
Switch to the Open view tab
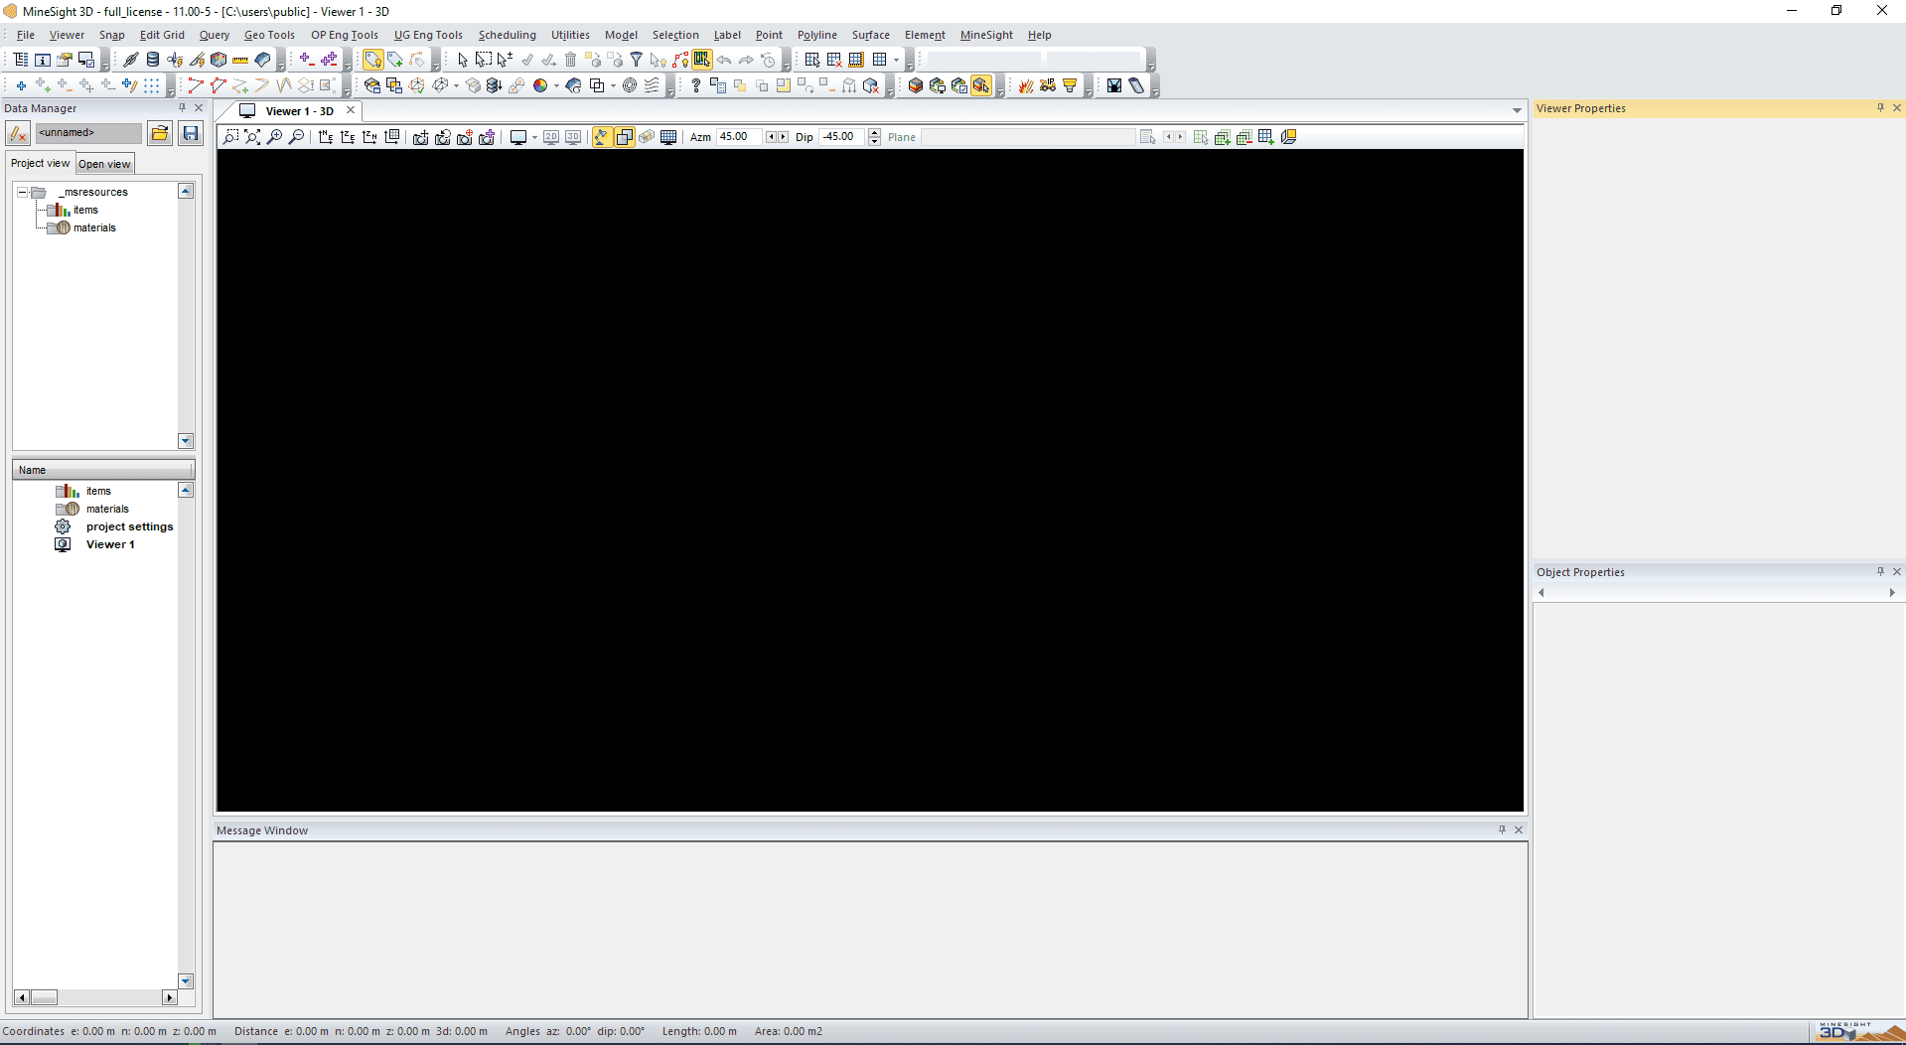[x=104, y=164]
